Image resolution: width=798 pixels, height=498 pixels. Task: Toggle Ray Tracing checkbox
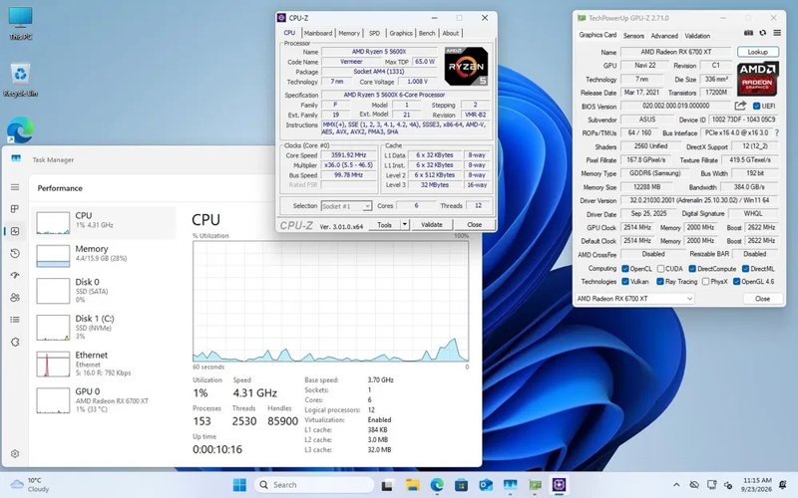pyautogui.click(x=660, y=281)
